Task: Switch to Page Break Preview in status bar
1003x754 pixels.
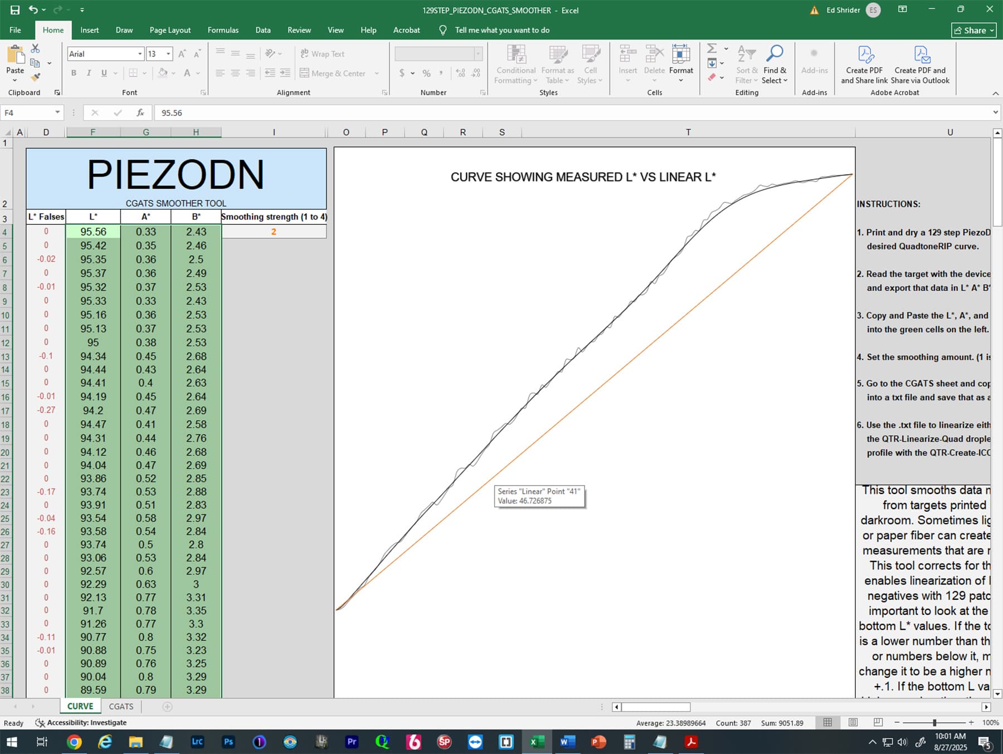Action: (x=878, y=722)
